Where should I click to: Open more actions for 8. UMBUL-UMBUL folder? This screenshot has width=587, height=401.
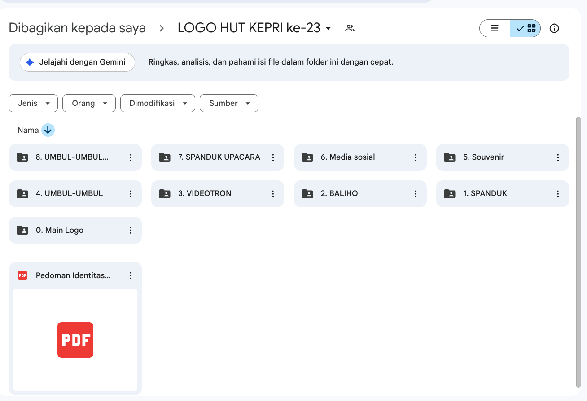(x=131, y=157)
